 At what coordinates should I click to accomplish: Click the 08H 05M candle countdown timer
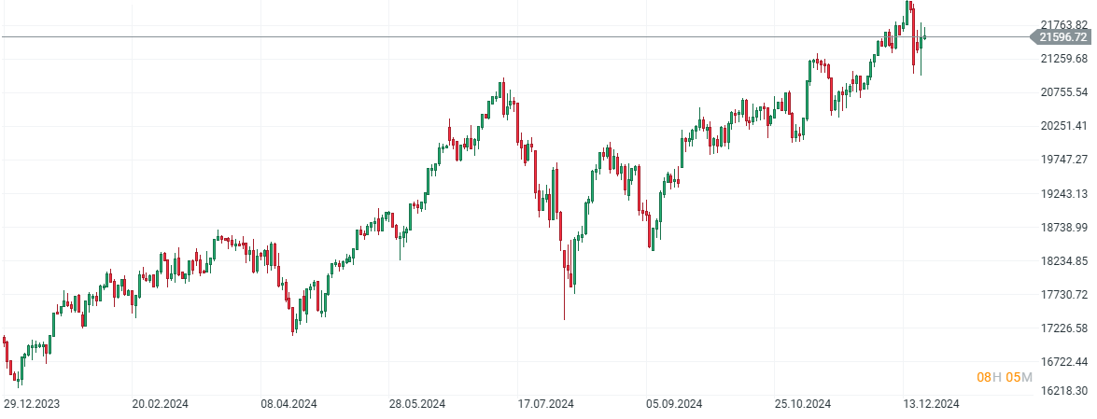[1005, 377]
